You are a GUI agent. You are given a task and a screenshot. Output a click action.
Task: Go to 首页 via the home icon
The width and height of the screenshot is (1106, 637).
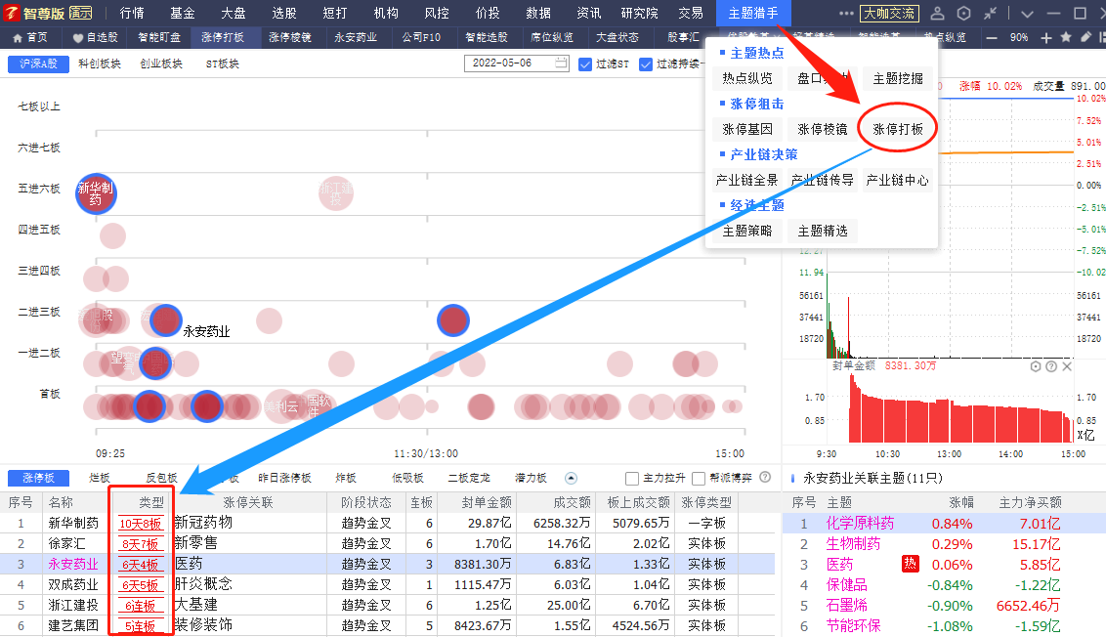point(18,37)
